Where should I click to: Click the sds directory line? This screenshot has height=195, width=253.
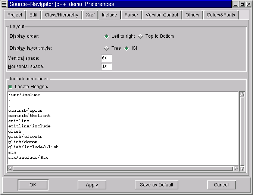(x=12, y=152)
